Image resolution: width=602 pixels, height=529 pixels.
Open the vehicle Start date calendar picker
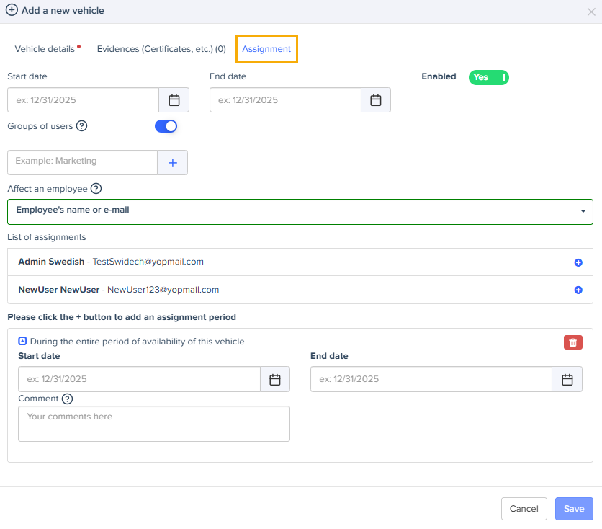[x=174, y=100]
